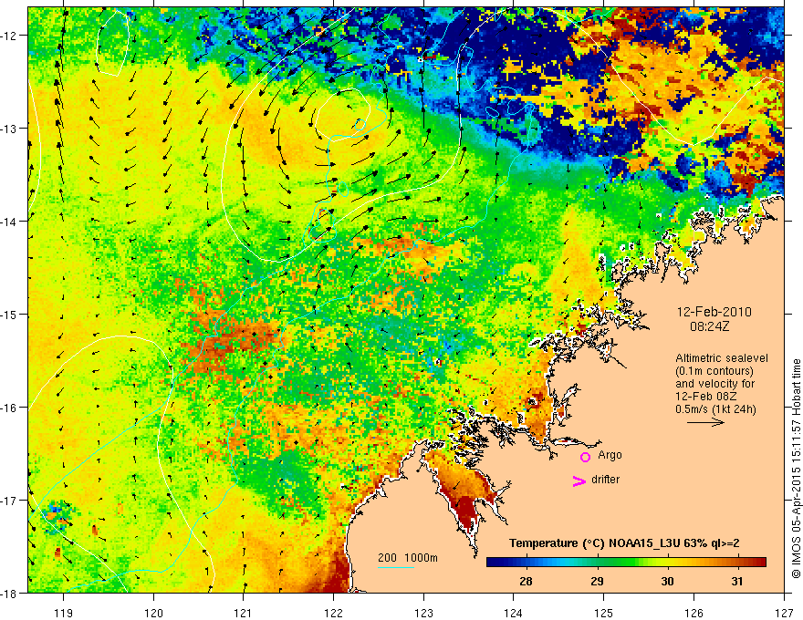The height and width of the screenshot is (620, 803).
Task: Click latitude axis label -18
Action: pos(9,594)
